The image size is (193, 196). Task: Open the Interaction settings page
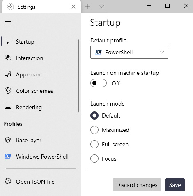click(x=40, y=58)
